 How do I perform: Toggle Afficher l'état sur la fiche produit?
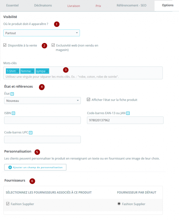88,100
